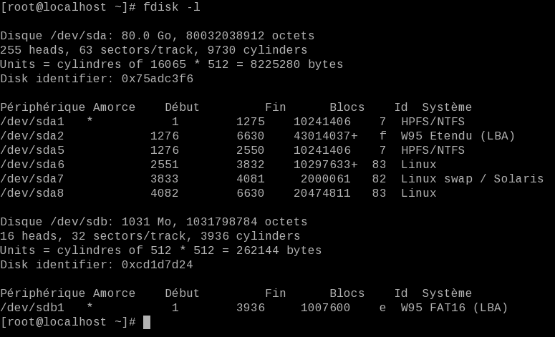The width and height of the screenshot is (555, 337).
Task: Select 'W95 FAT16 (LBA)' system type
Action: click(454, 308)
